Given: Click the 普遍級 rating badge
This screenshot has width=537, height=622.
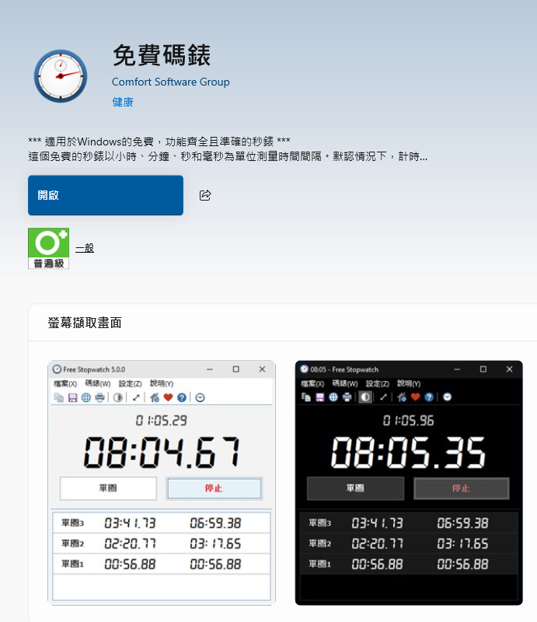Looking at the screenshot, I should point(48,248).
